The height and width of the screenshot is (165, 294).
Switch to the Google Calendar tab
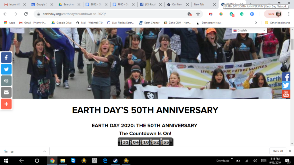[39, 5]
